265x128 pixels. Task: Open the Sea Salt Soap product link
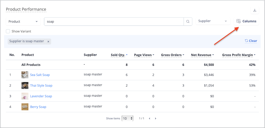click(x=40, y=75)
